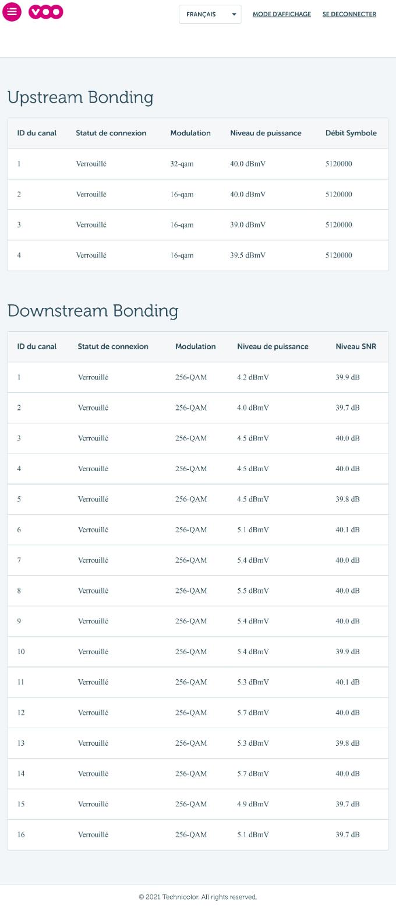The height and width of the screenshot is (909, 396).
Task: Click the Downstream Bonding heading
Action: 93,311
